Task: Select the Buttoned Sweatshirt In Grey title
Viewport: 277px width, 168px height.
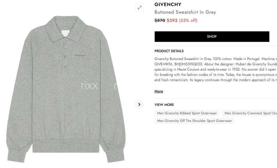Action: (185, 12)
